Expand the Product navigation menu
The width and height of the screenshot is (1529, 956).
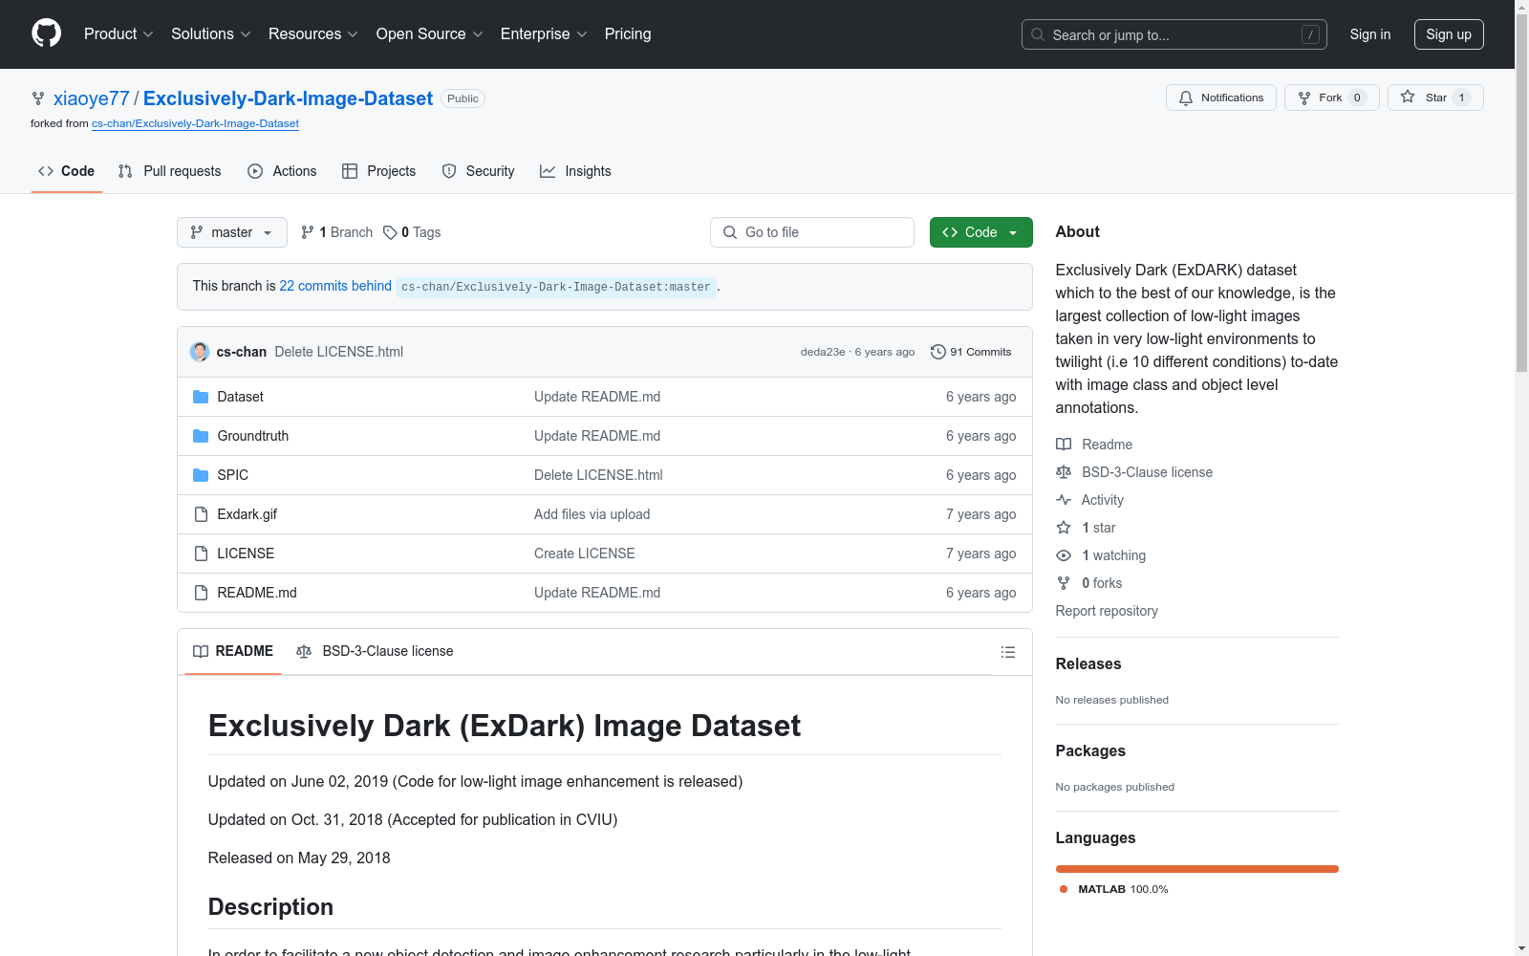[118, 34]
